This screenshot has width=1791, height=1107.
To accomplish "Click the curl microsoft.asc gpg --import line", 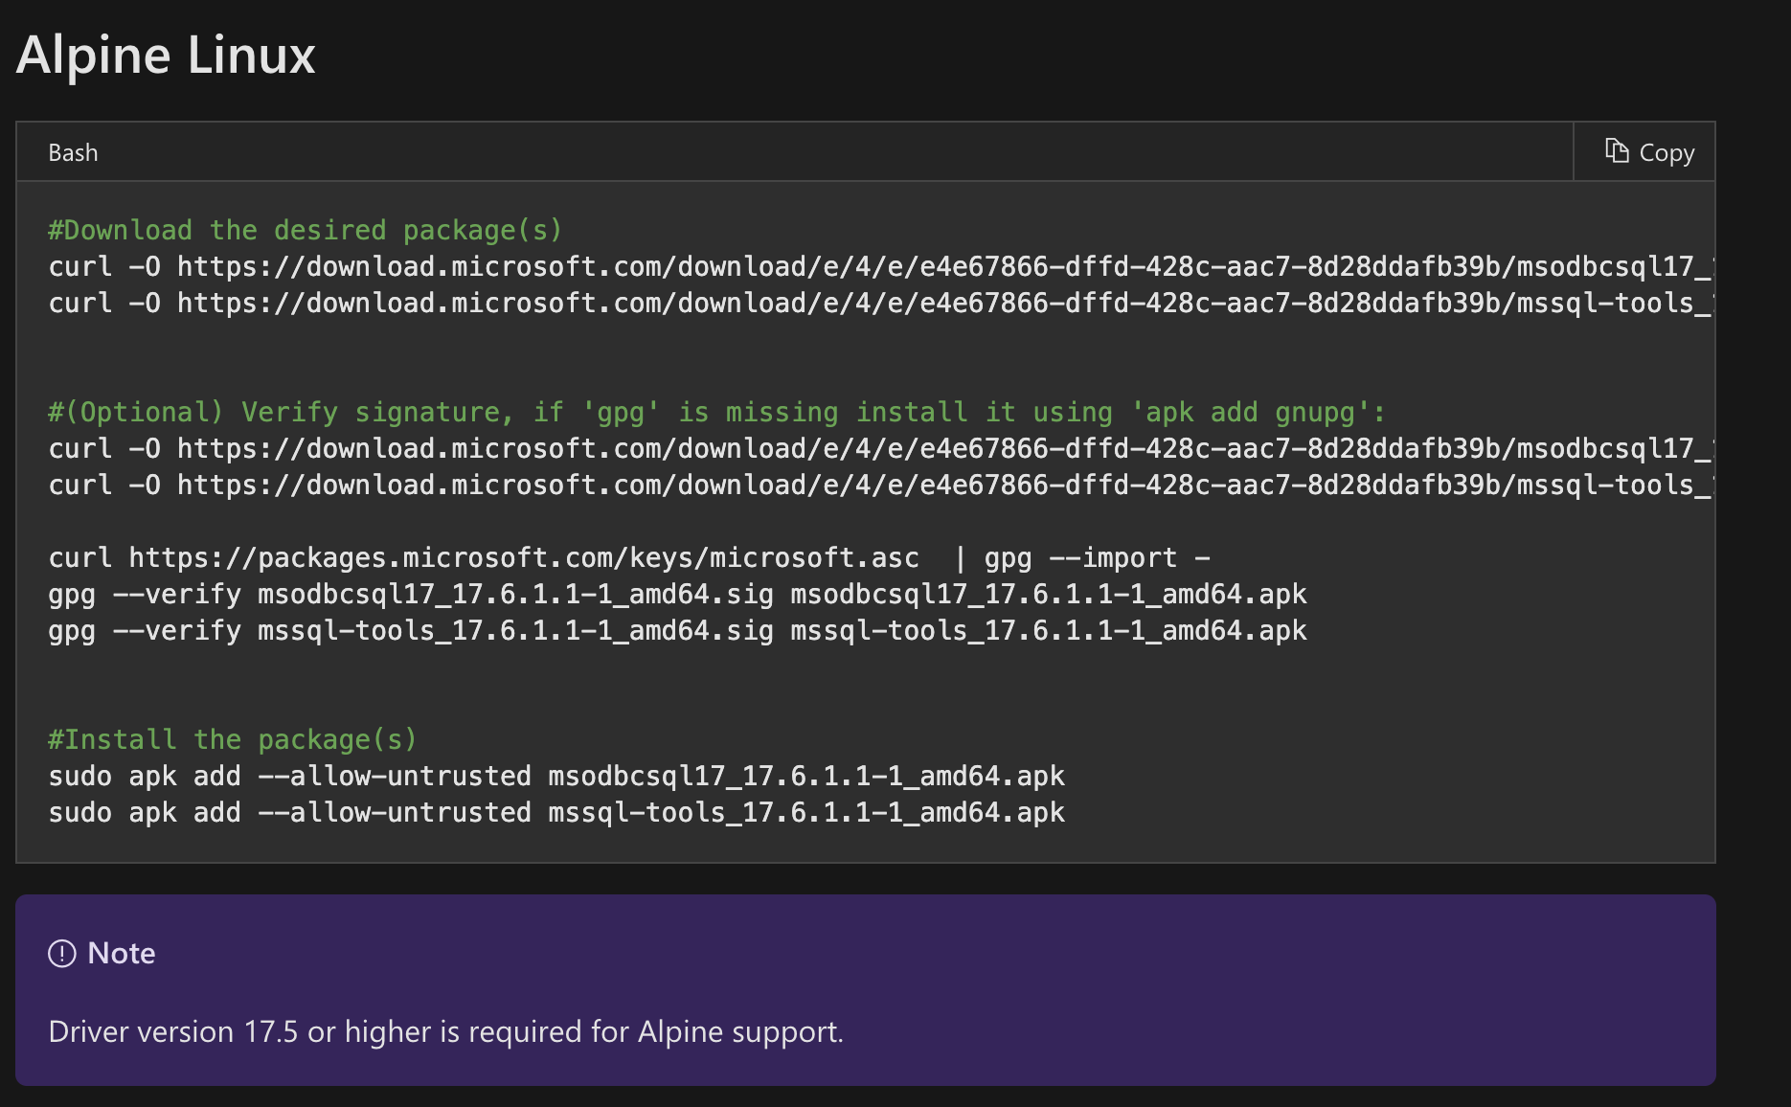I will (629, 558).
